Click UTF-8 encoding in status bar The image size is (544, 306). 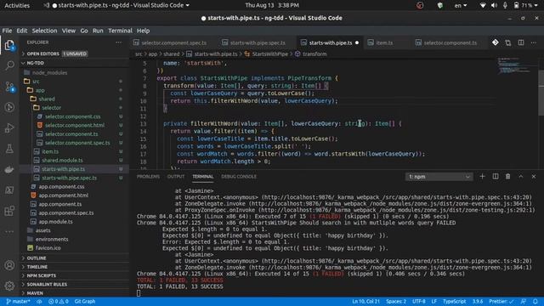[419, 302]
